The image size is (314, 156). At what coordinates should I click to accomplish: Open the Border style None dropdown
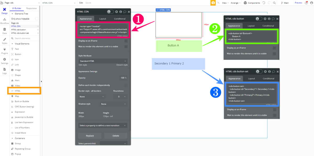coord(91,96)
